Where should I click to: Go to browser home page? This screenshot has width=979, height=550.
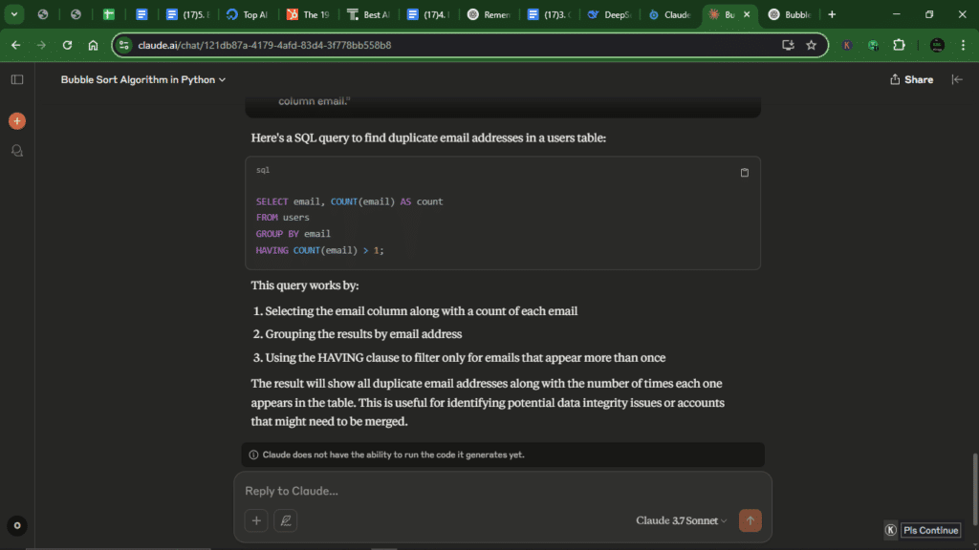coord(91,45)
